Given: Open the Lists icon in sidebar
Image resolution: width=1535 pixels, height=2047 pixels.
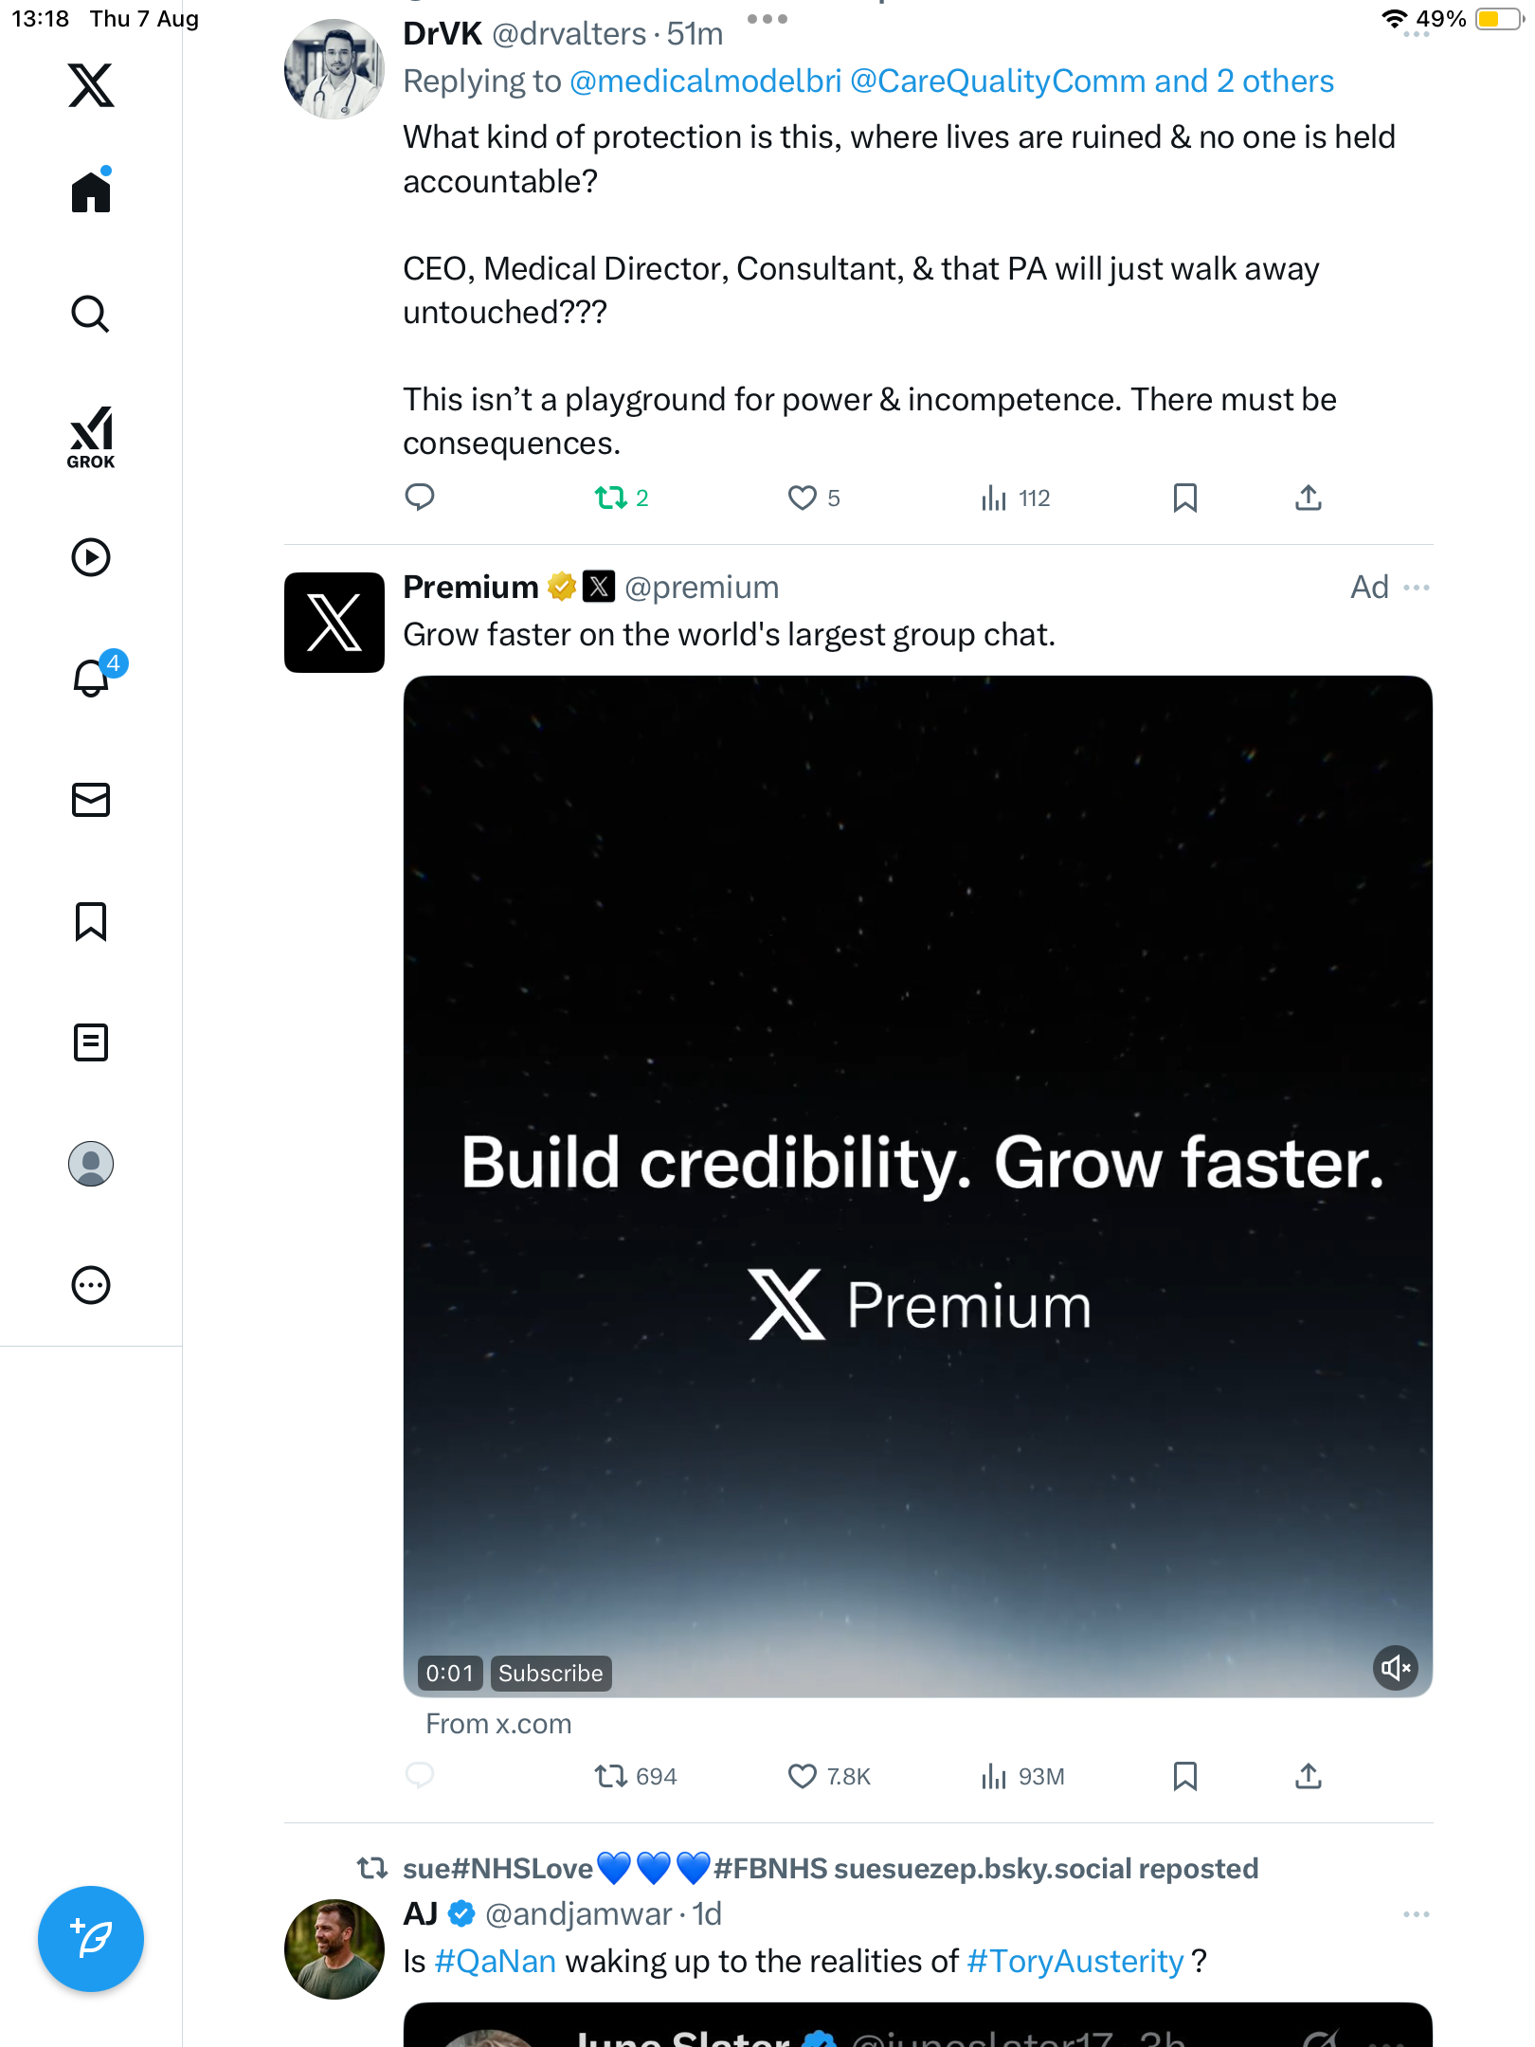Looking at the screenshot, I should (x=91, y=1042).
